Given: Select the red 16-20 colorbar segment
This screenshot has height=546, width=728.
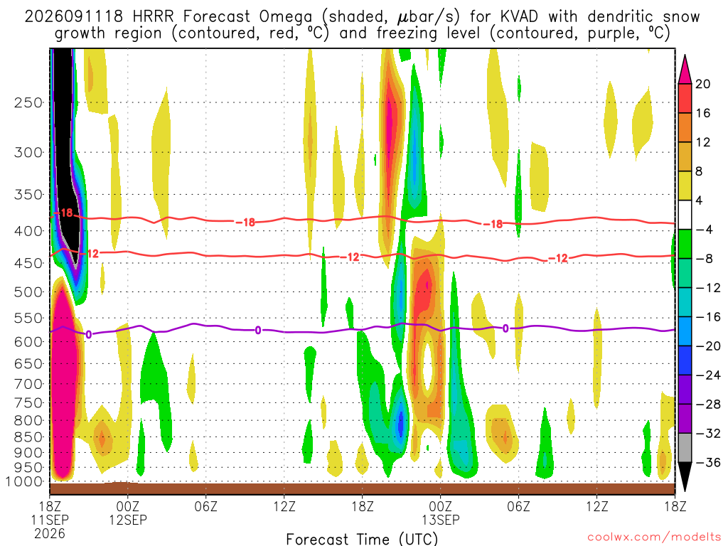Looking at the screenshot, I should click(x=685, y=98).
